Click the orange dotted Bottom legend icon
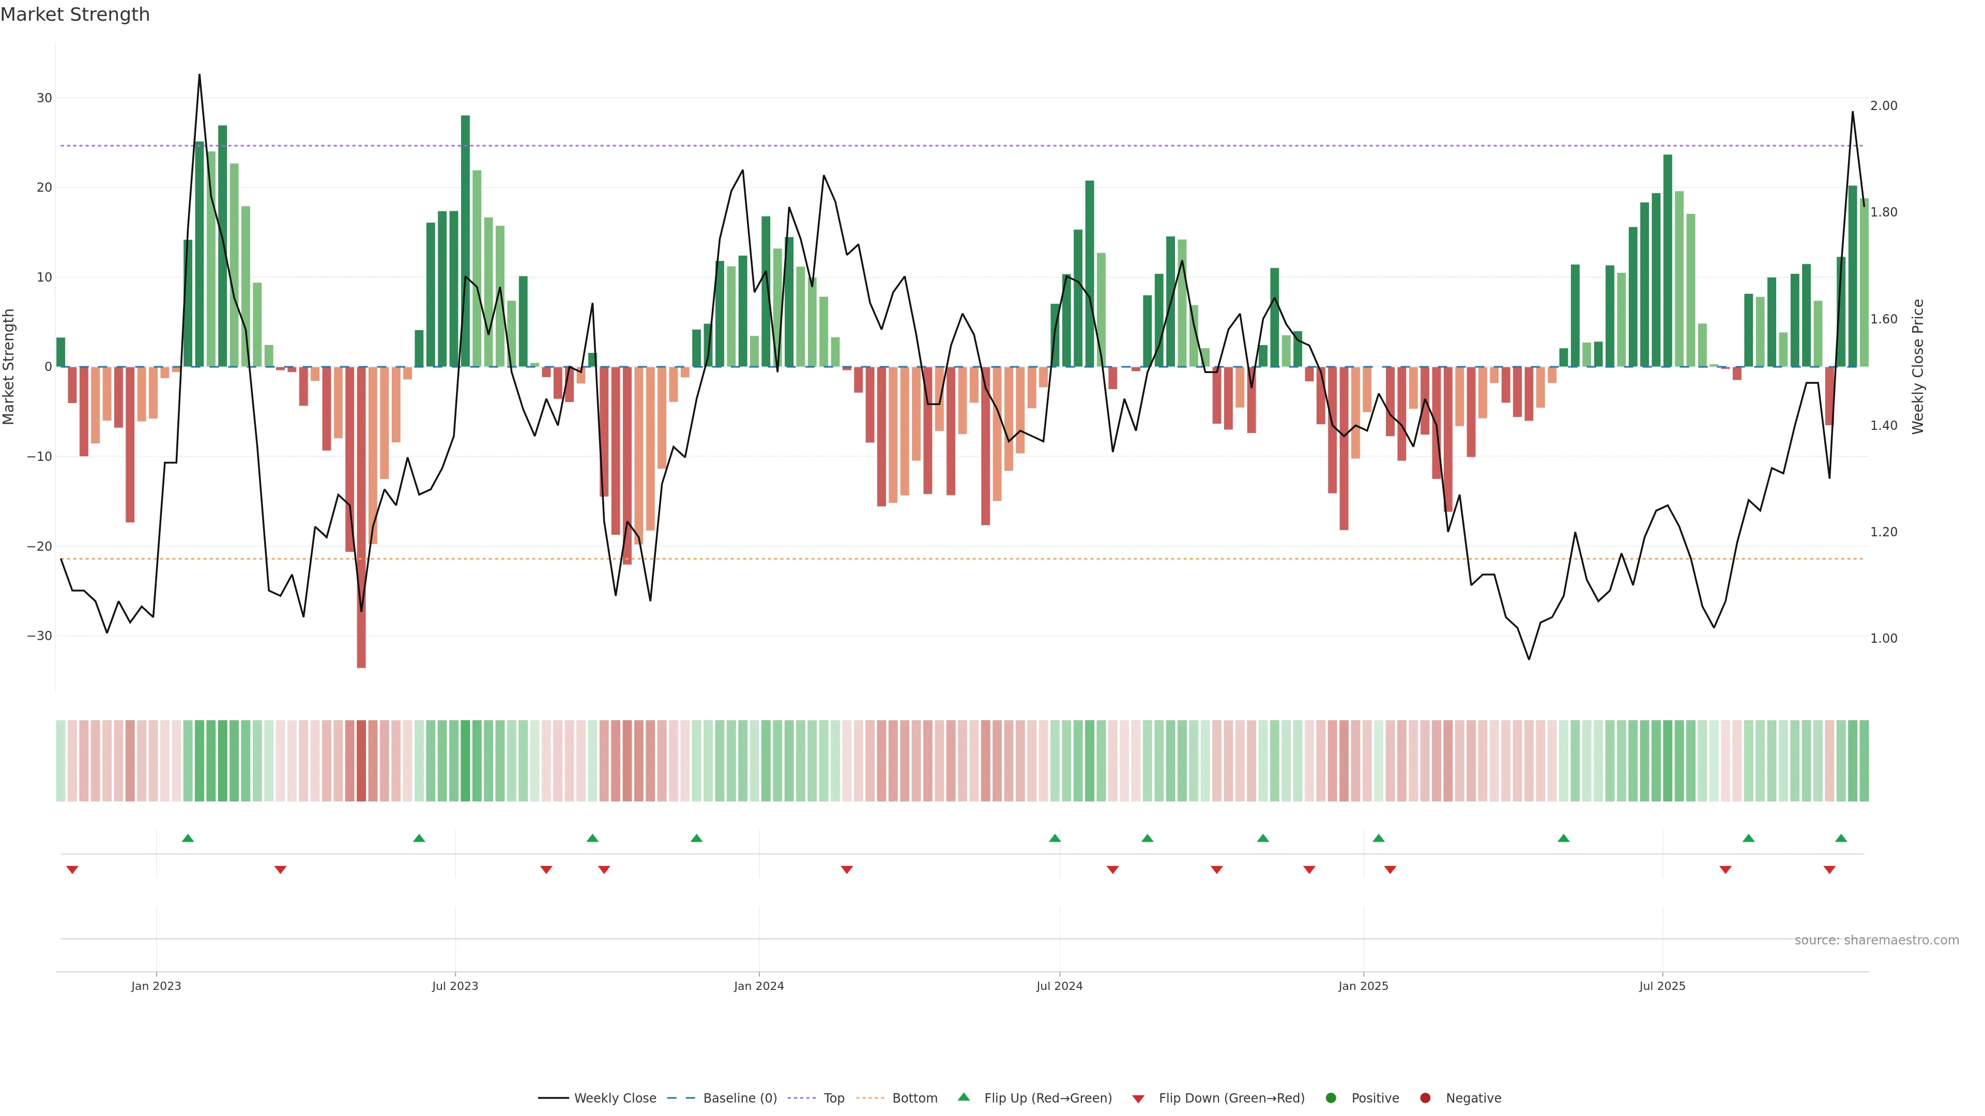 point(870,1097)
